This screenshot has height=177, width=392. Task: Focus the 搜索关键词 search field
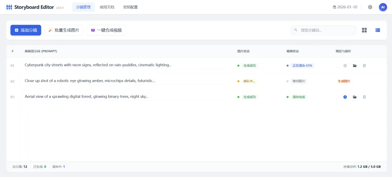(323, 30)
